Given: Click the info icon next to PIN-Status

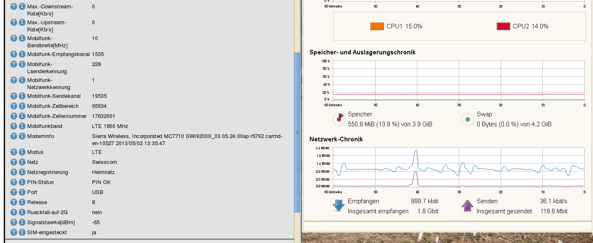Looking at the screenshot, I should pyautogui.click(x=22, y=182).
